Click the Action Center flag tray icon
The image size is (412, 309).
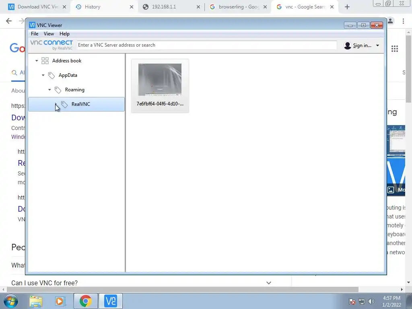pos(352,301)
